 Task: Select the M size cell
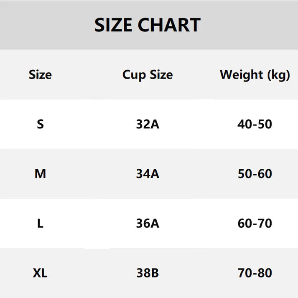40,174
